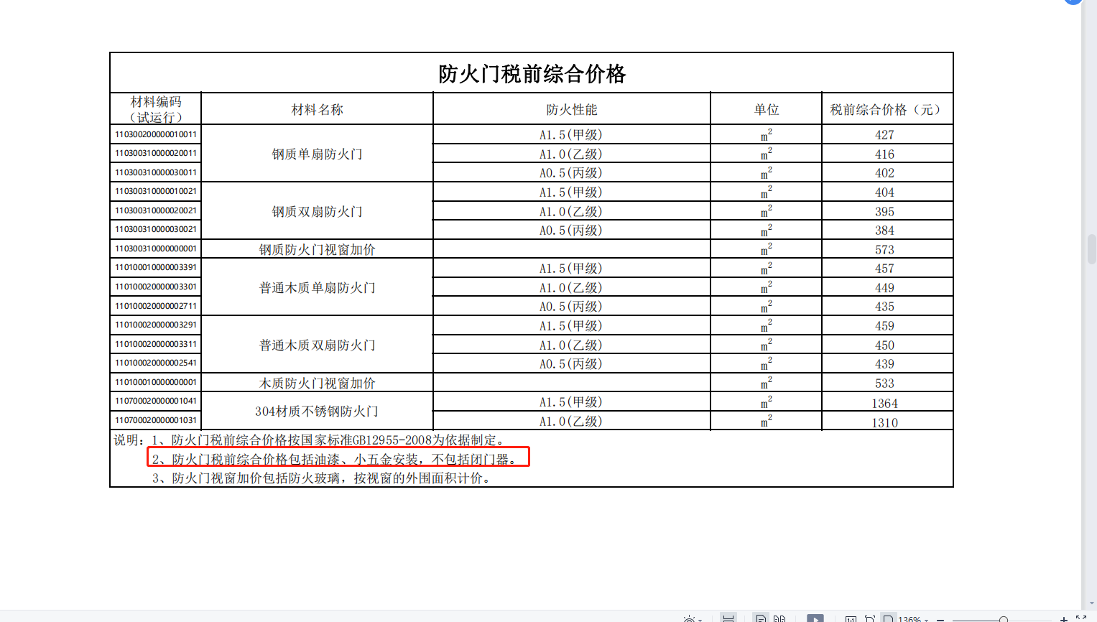Click the 普通木质单扇防火门 cell
This screenshot has width=1097, height=622.
tap(317, 287)
